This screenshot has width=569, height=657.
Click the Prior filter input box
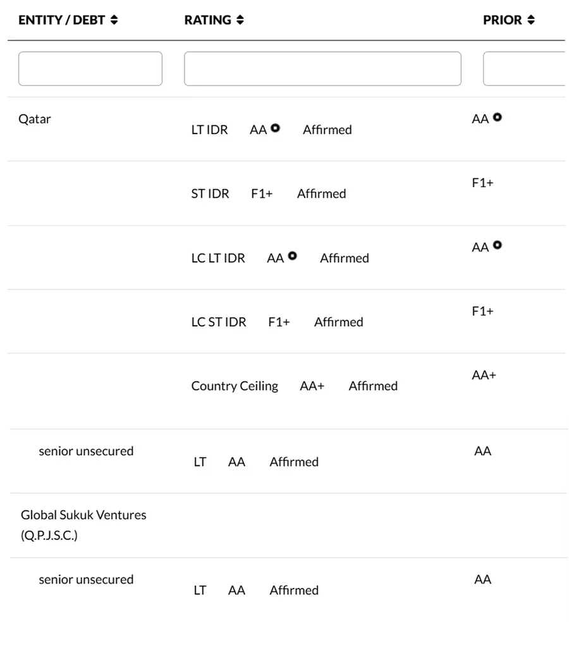pos(523,69)
